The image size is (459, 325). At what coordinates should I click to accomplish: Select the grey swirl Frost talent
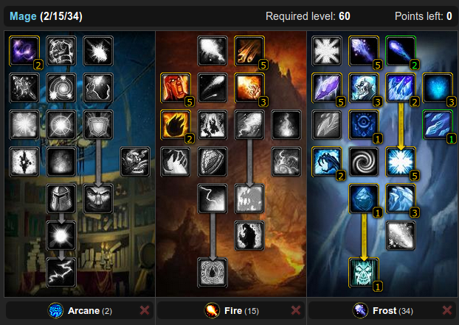(364, 162)
